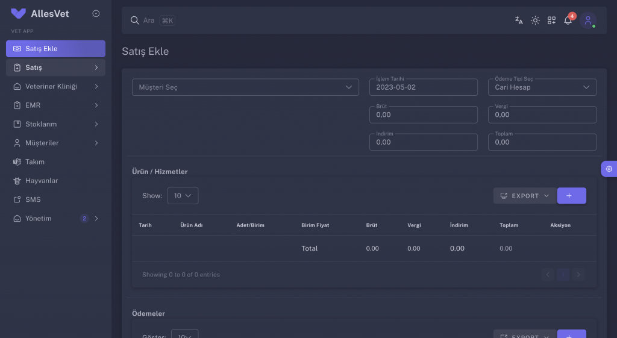Sort the table by Ürün Adı column
The width and height of the screenshot is (617, 338).
(191, 225)
